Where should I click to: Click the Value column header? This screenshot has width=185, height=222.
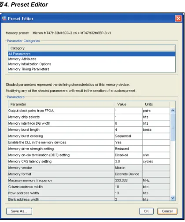tap(129, 104)
